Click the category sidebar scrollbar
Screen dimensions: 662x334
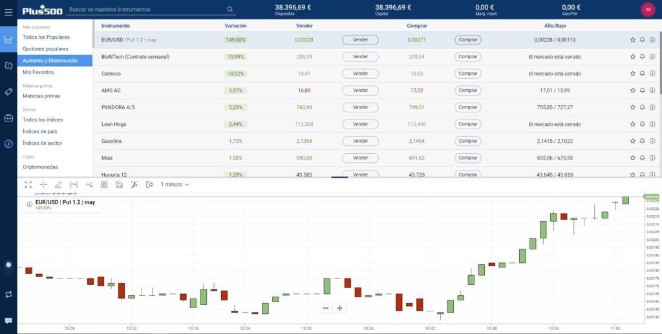(x=93, y=34)
